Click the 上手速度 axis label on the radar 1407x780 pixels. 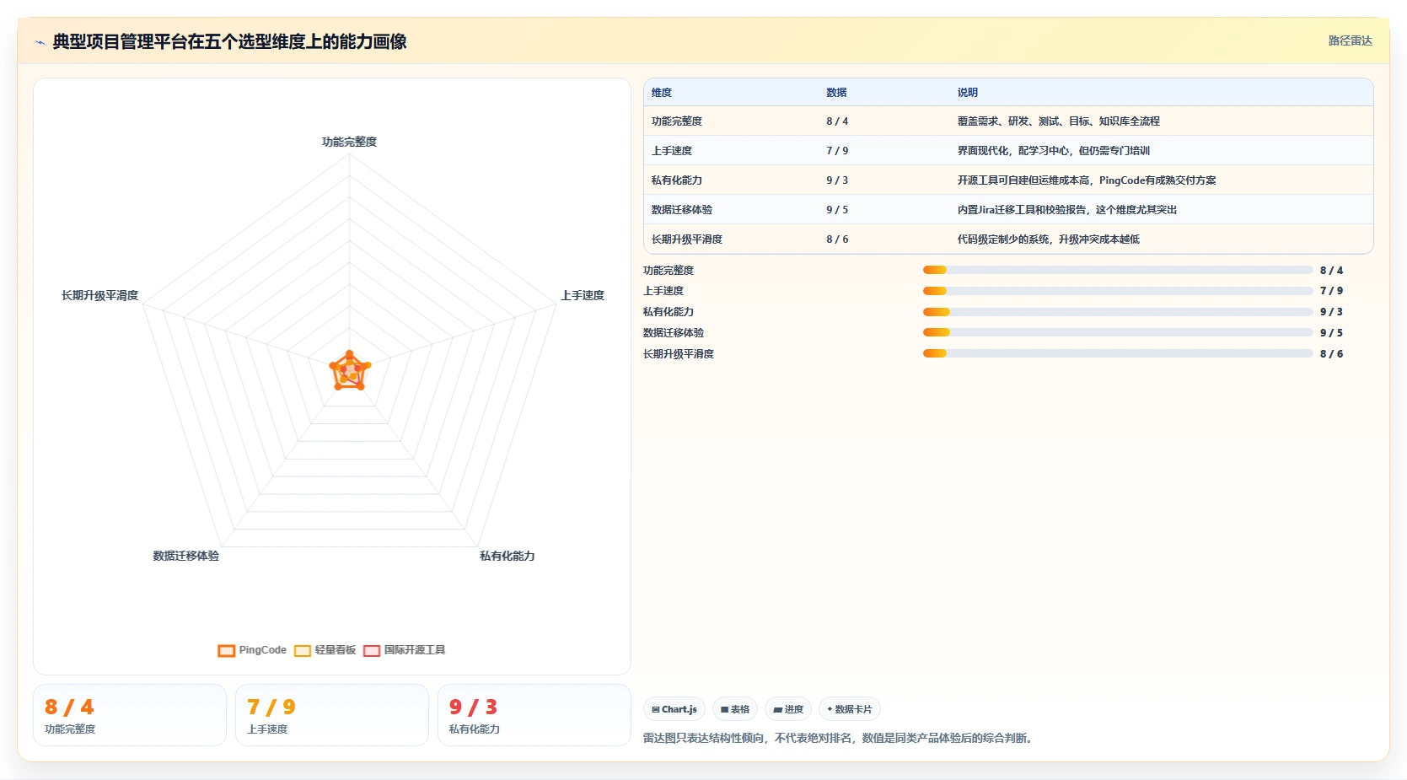pyautogui.click(x=583, y=295)
